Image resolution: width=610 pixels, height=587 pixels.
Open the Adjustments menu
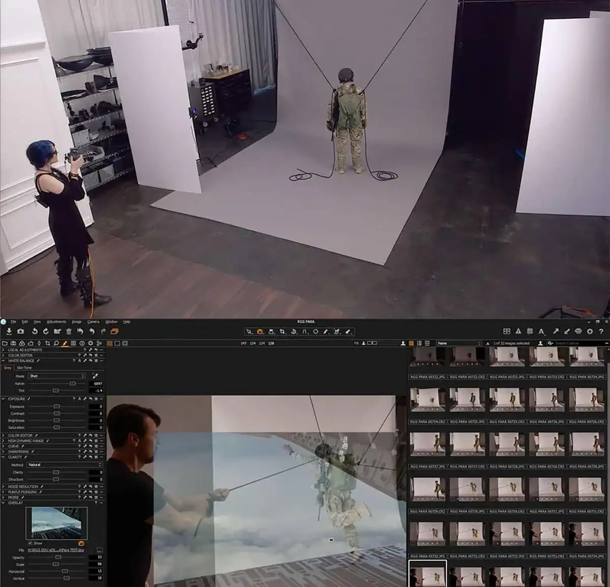[x=56, y=322]
